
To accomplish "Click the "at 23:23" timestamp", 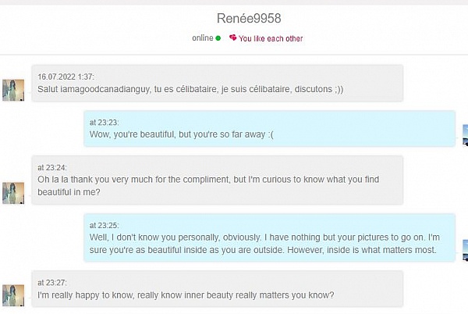I will 104,122.
